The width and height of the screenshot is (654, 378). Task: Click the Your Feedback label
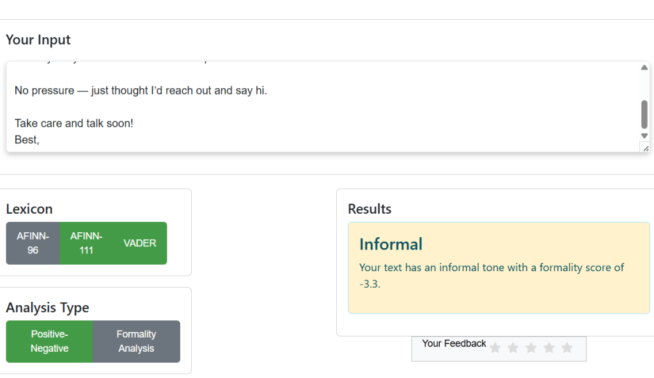point(454,343)
